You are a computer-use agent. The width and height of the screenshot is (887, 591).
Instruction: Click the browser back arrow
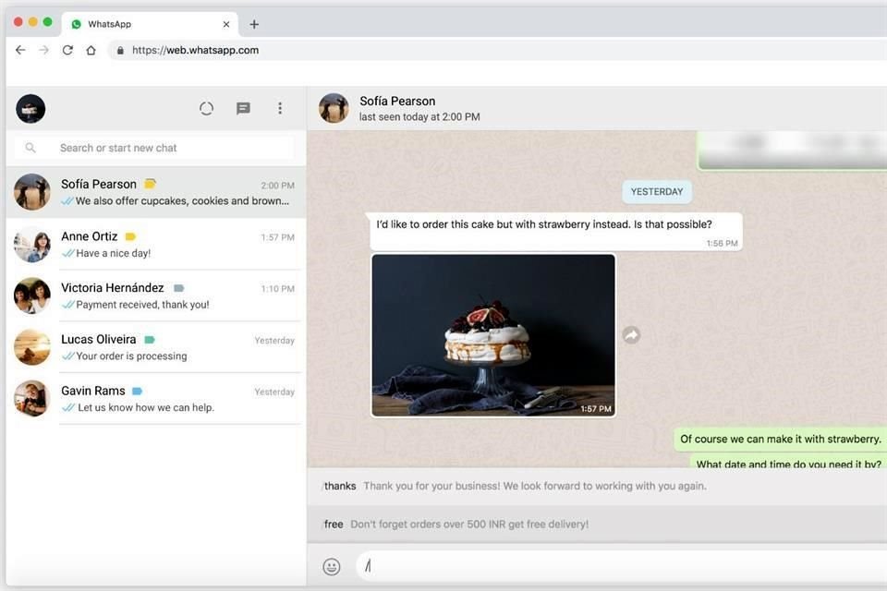[19, 50]
